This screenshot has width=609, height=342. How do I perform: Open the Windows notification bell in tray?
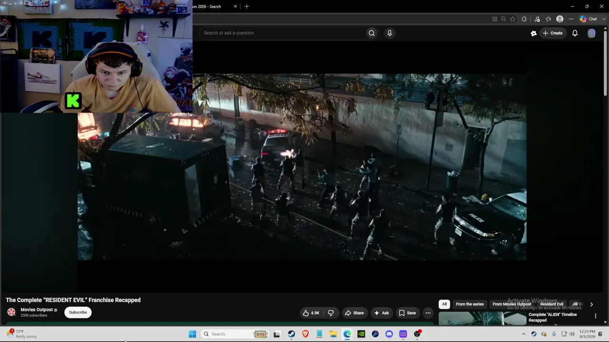coord(601,334)
